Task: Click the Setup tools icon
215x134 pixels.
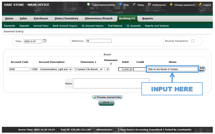Action: [x=134, y=5]
